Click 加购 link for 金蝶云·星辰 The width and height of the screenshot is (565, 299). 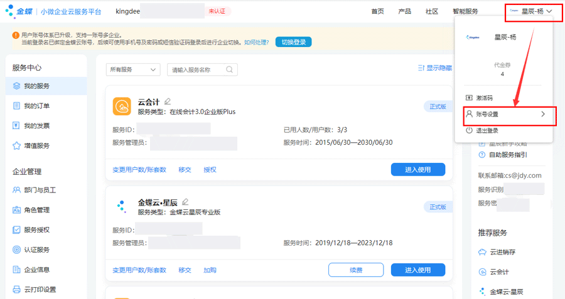click(210, 270)
